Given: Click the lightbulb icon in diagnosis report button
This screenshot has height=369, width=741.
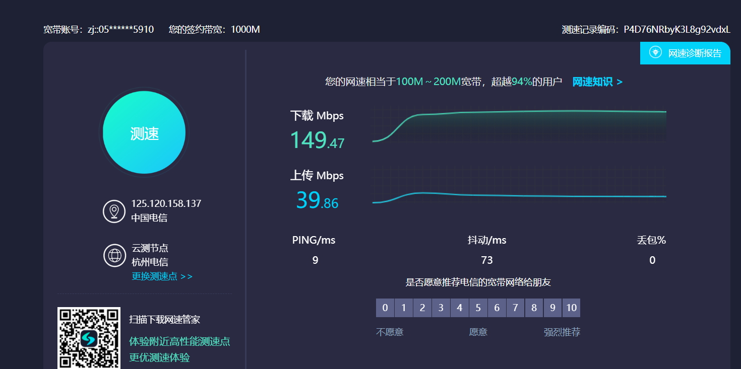Looking at the screenshot, I should point(655,52).
